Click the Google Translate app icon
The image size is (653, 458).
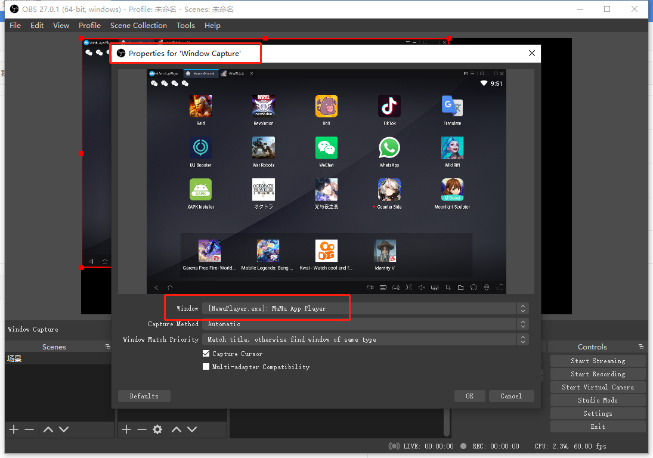point(452,106)
